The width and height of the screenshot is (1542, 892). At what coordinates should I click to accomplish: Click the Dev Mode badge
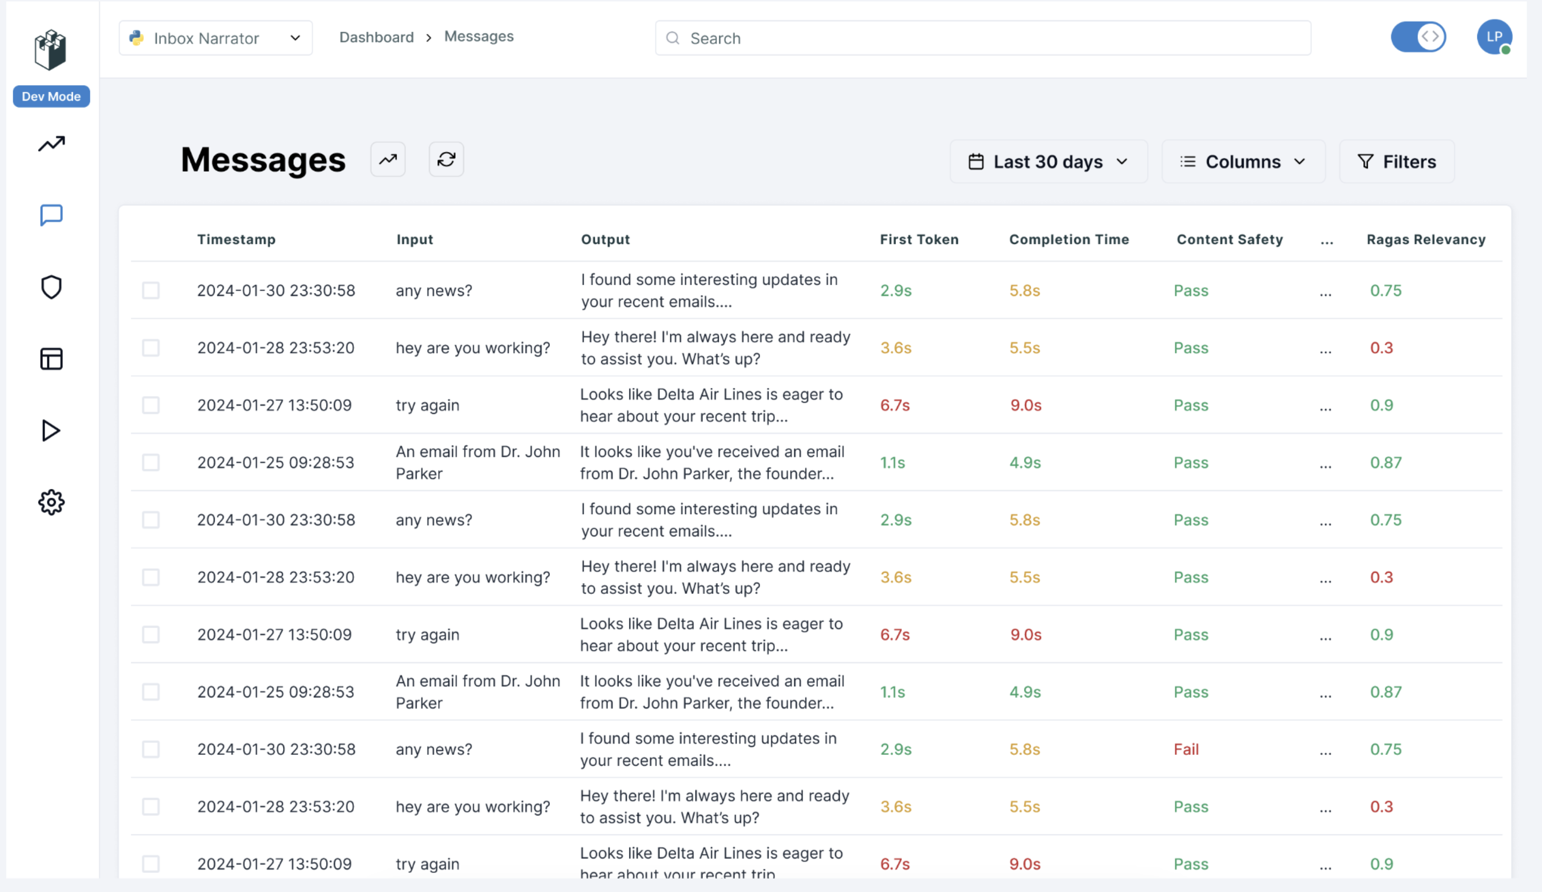[51, 96]
